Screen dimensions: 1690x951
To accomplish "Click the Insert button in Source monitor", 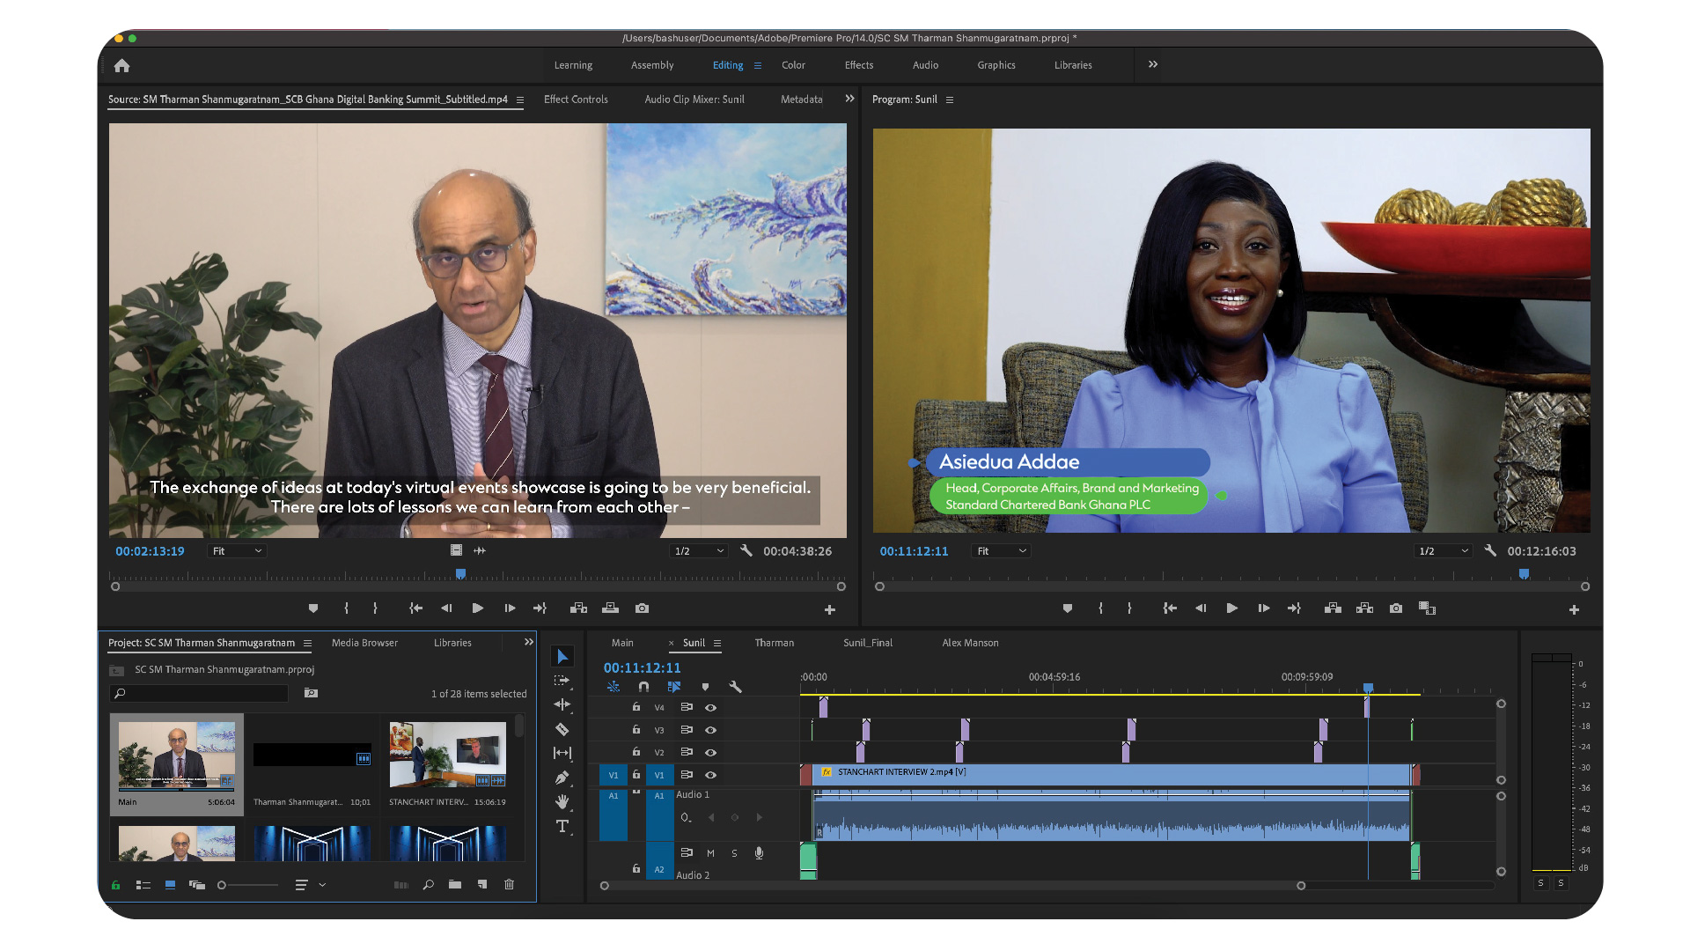I will pyautogui.click(x=578, y=608).
